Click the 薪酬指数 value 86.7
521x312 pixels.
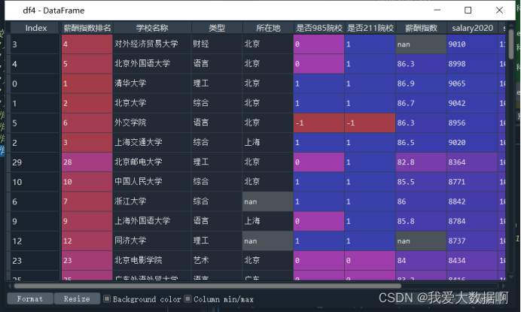click(x=421, y=103)
